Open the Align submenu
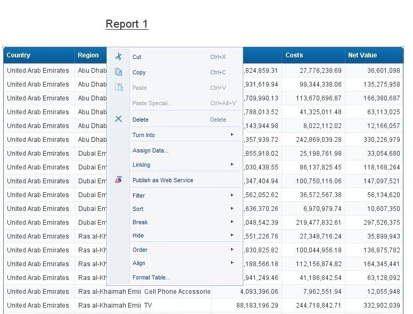The image size is (413, 314). coord(139,263)
